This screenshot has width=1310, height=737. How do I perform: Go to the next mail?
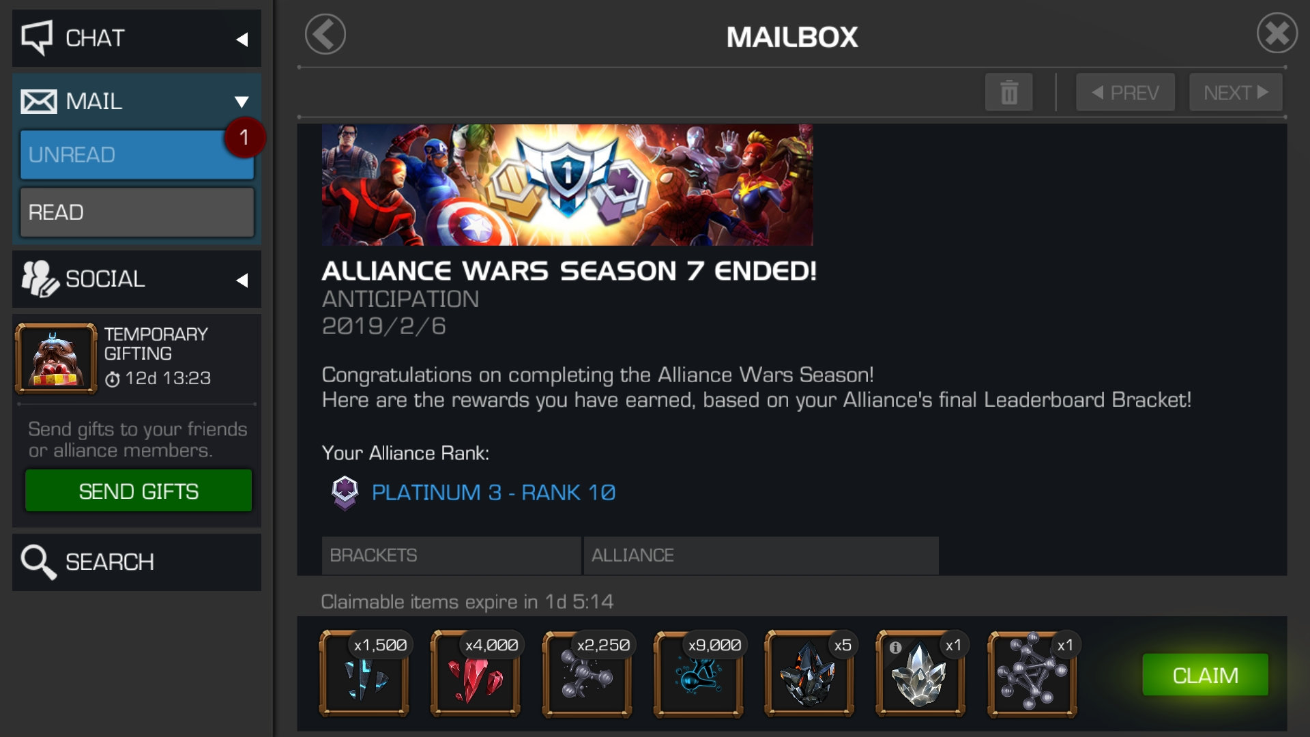click(1236, 92)
